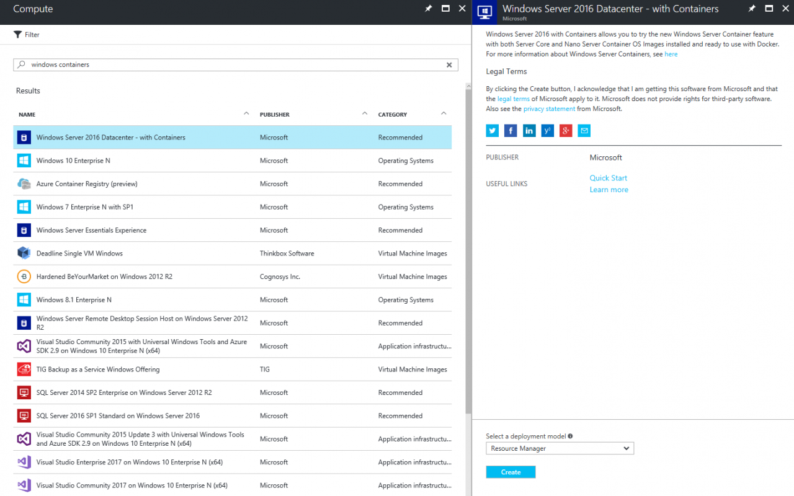Click Thinkbox Software publisher cell
The height and width of the screenshot is (496, 794).
coord(287,254)
